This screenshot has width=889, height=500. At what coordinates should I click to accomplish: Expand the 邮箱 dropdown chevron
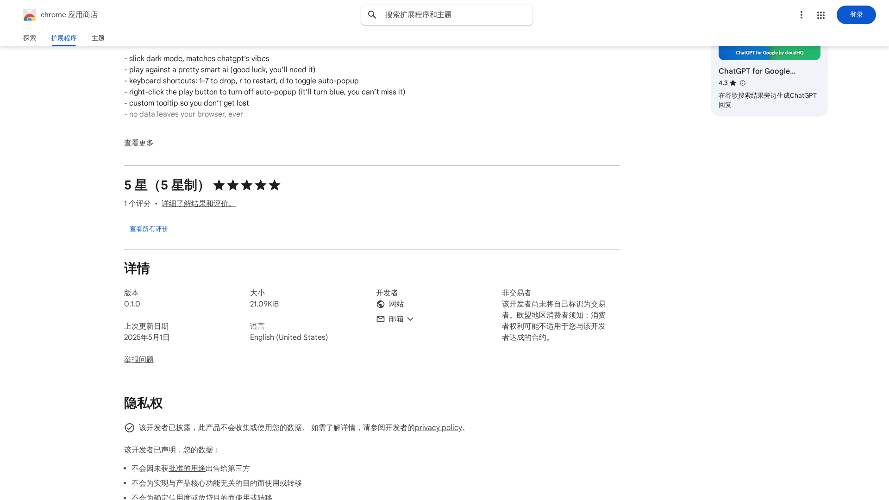pyautogui.click(x=410, y=319)
